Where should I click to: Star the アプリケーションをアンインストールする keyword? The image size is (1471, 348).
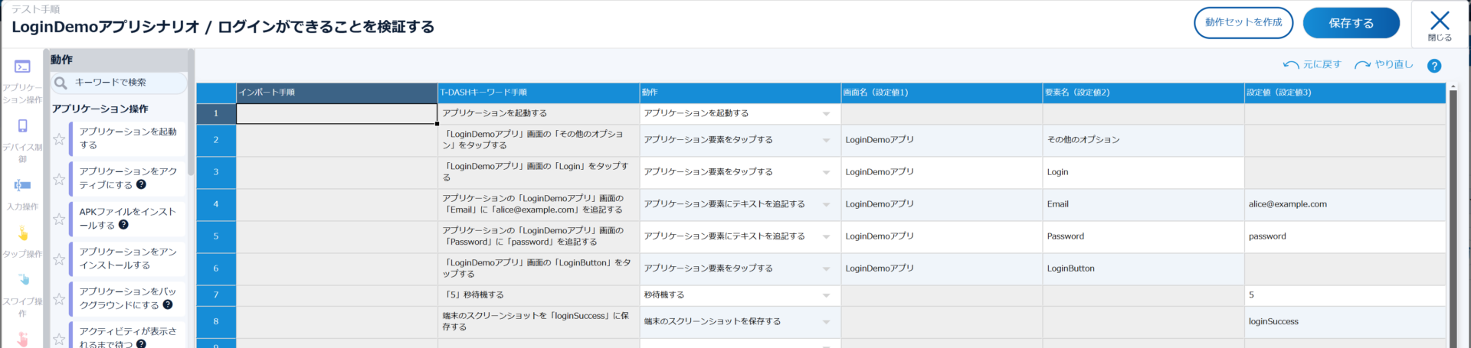[x=59, y=259]
